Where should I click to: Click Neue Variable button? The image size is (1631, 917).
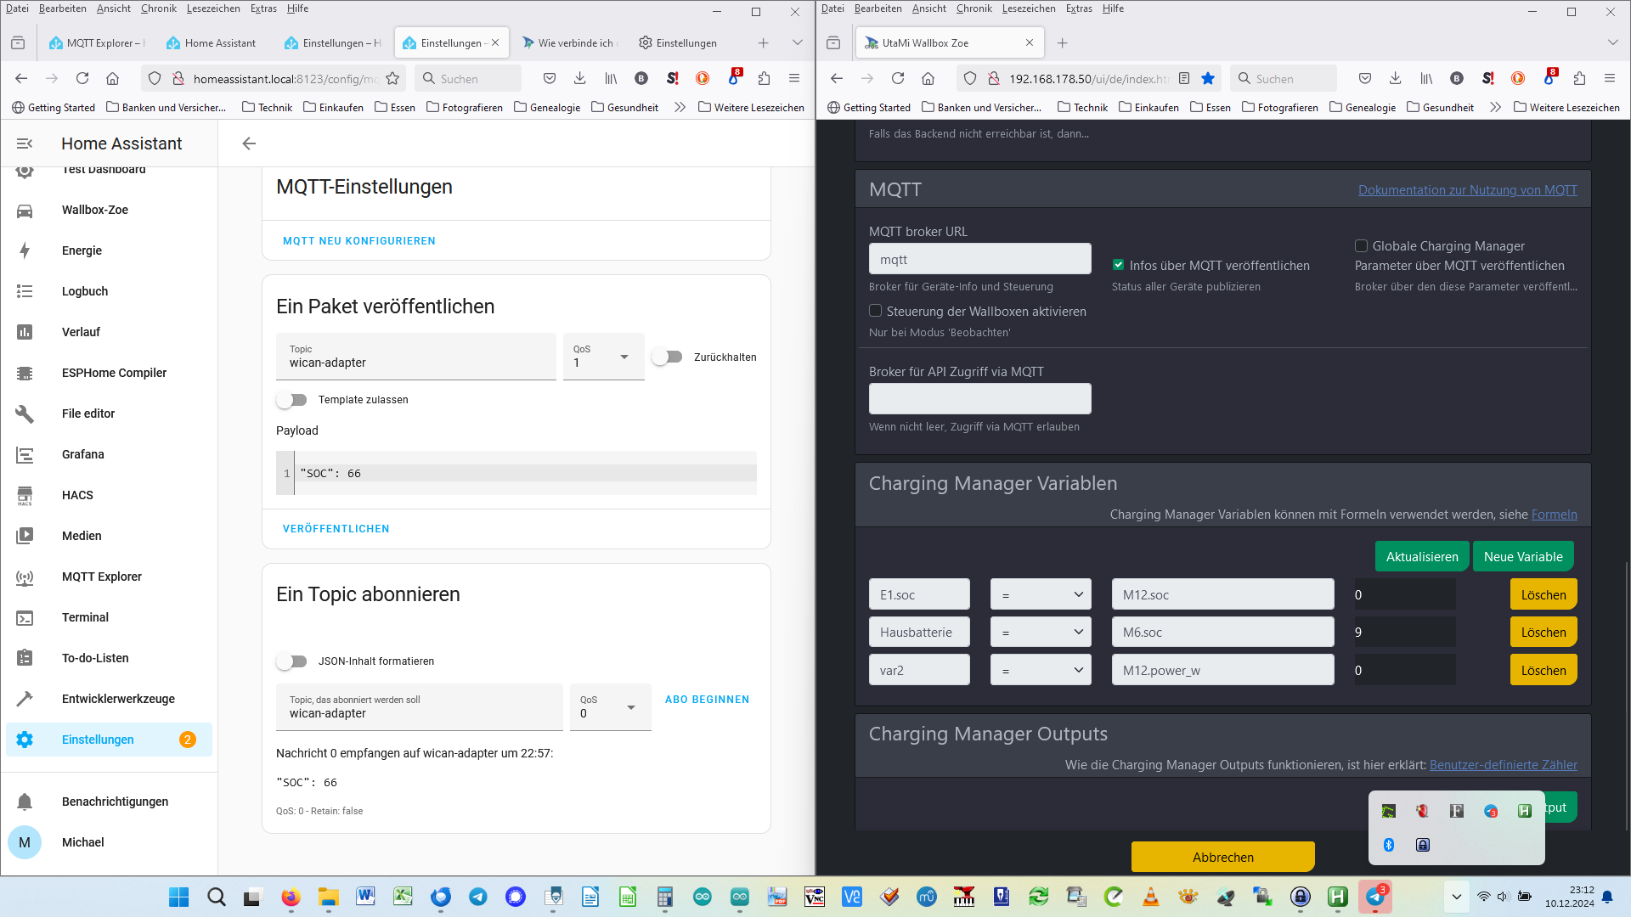[1523, 557]
